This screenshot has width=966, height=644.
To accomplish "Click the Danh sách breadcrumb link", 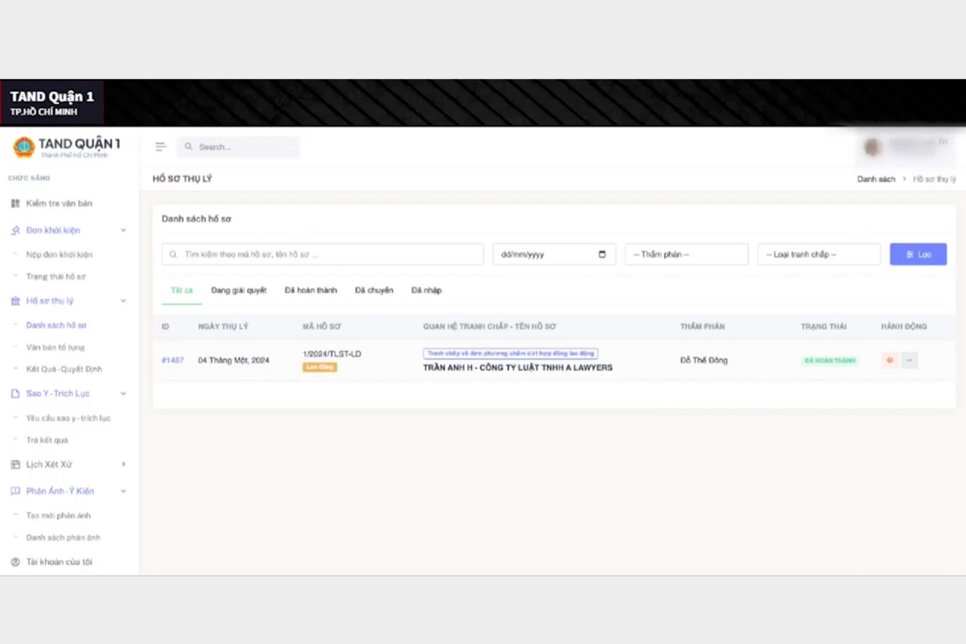I will (876, 179).
